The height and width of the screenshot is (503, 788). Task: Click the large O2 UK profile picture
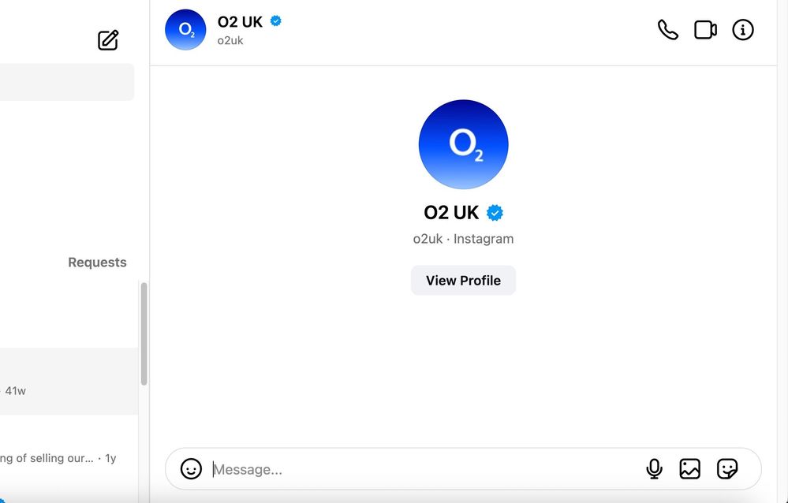coord(463,144)
